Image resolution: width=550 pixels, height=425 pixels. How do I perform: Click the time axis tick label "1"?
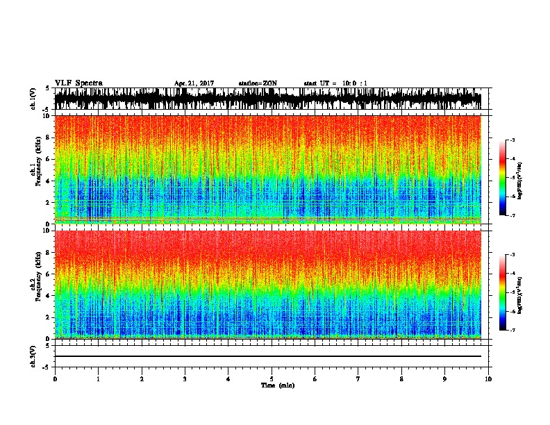99,379
